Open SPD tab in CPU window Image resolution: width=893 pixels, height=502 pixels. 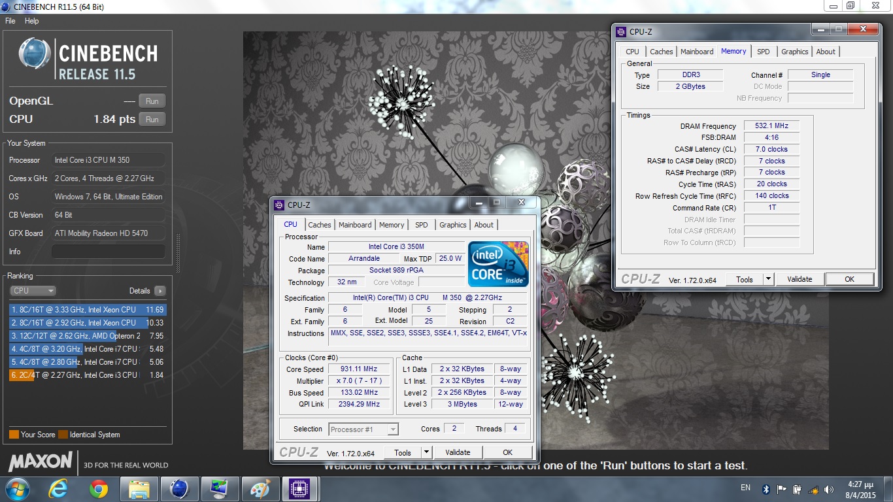coord(422,225)
